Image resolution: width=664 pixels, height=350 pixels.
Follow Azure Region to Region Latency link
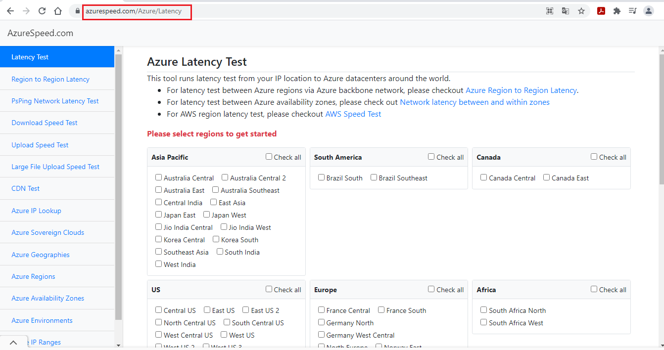coord(521,90)
